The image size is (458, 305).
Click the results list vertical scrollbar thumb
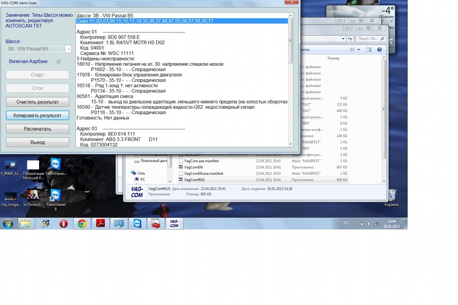pos(291,41)
